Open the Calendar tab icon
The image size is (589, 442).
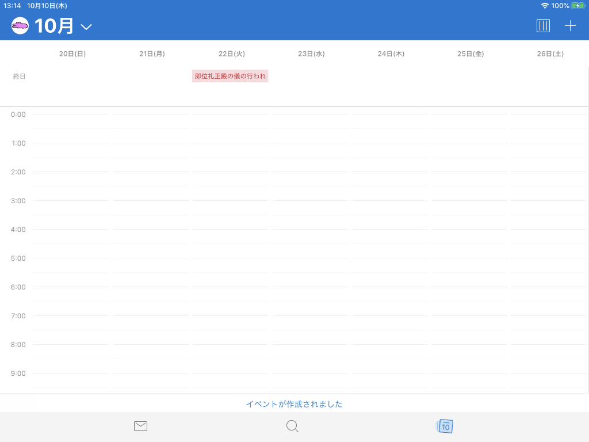pyautogui.click(x=445, y=426)
